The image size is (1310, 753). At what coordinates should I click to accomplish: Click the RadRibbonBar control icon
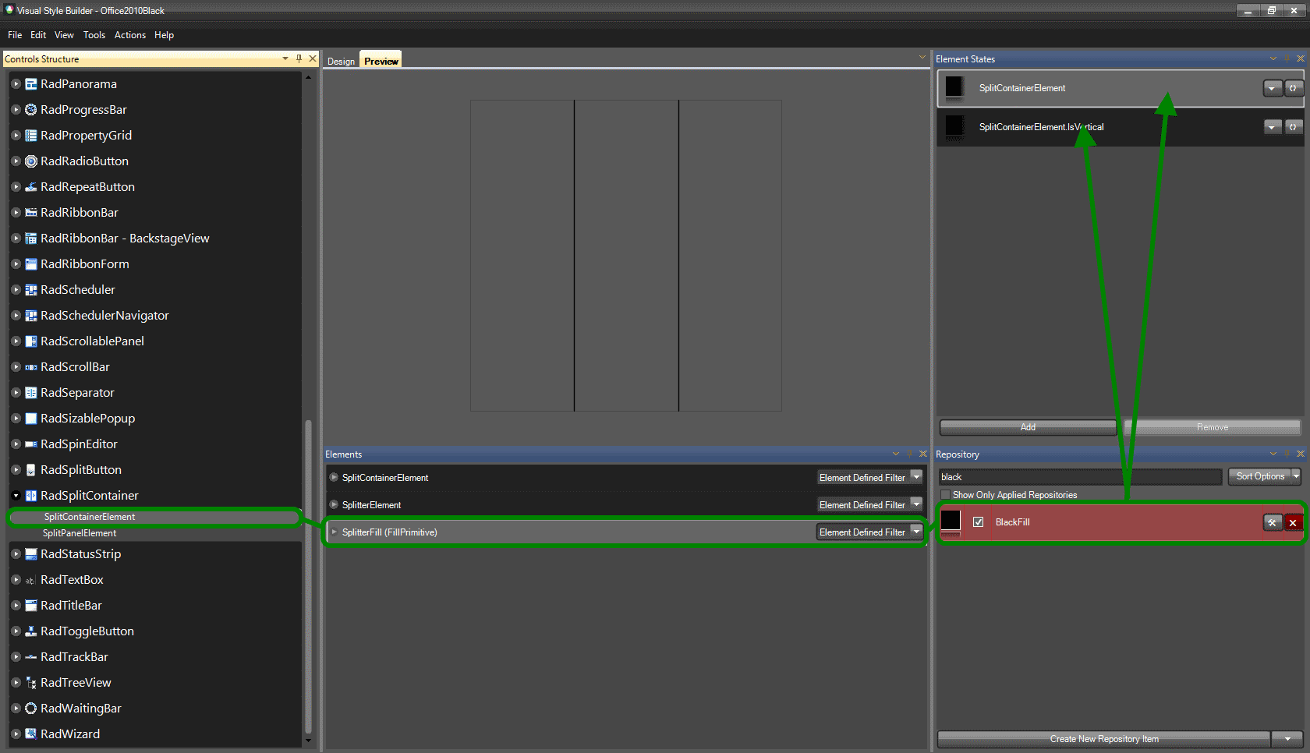[31, 213]
